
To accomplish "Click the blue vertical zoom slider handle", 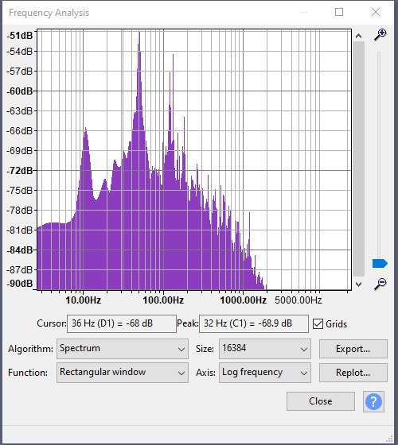I will click(380, 263).
